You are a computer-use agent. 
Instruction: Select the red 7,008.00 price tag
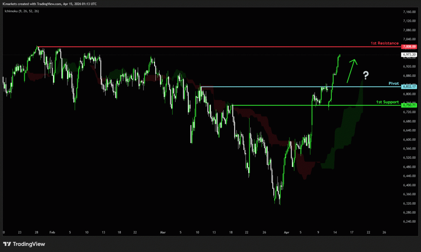pyautogui.click(x=409, y=47)
